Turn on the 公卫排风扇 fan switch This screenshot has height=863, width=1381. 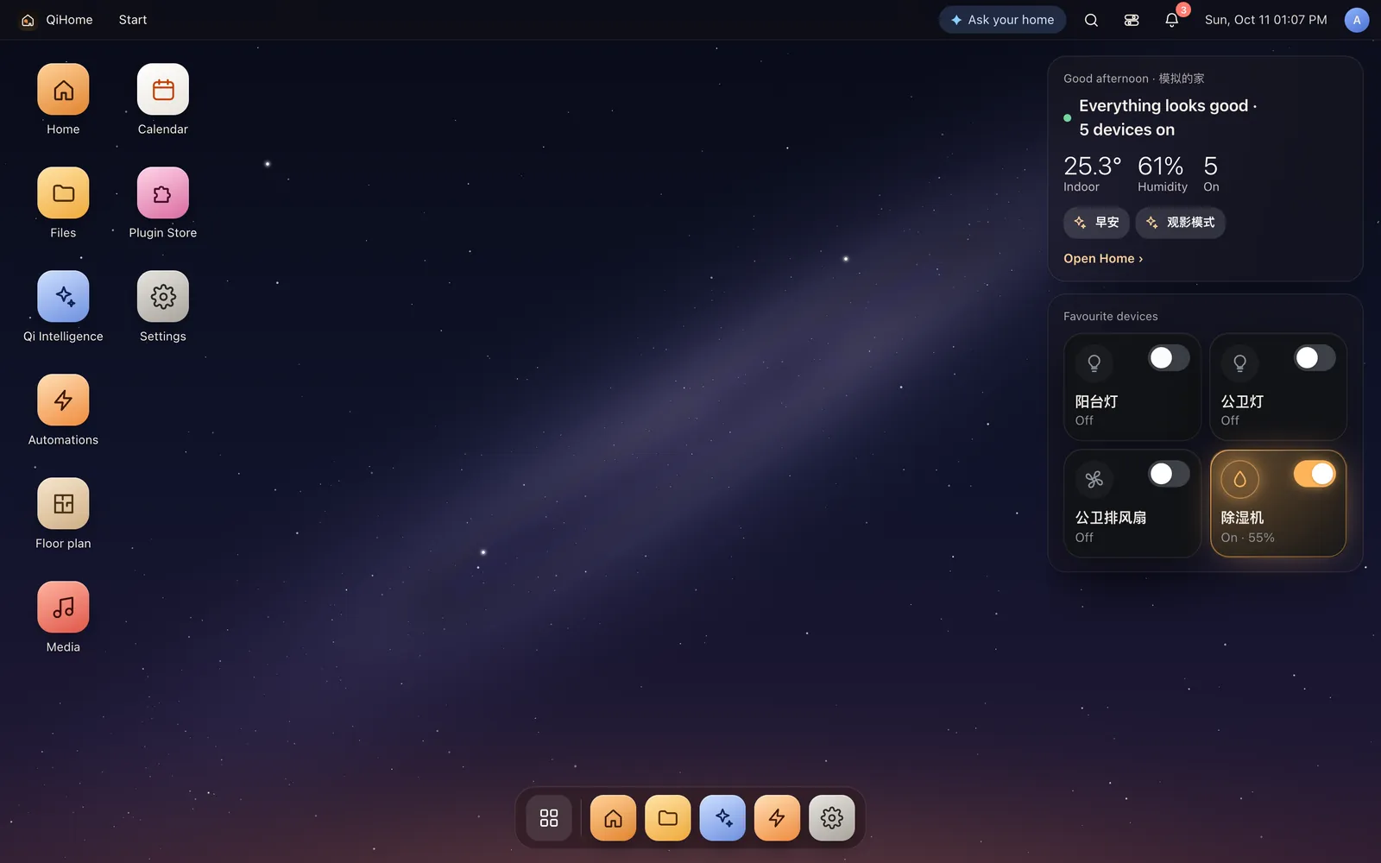tap(1169, 474)
